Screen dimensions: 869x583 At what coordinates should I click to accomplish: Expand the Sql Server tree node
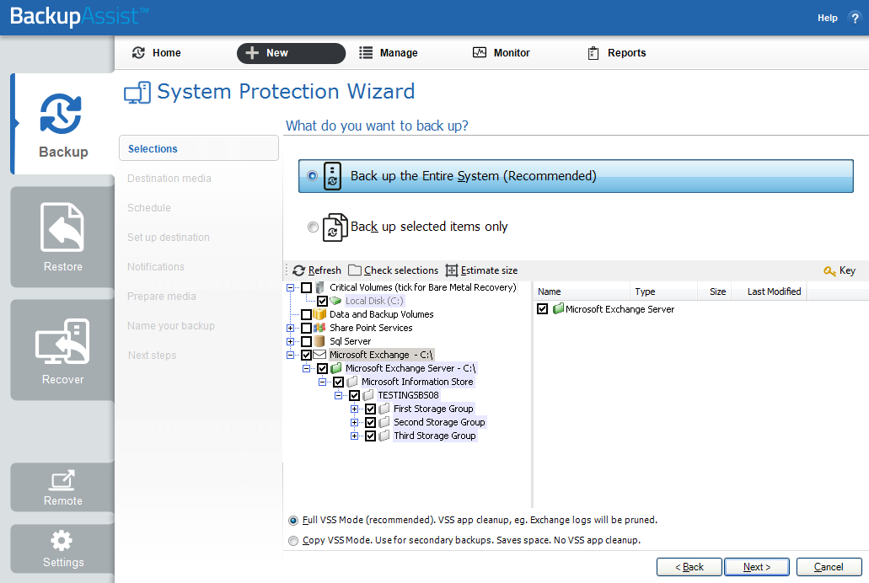(290, 341)
